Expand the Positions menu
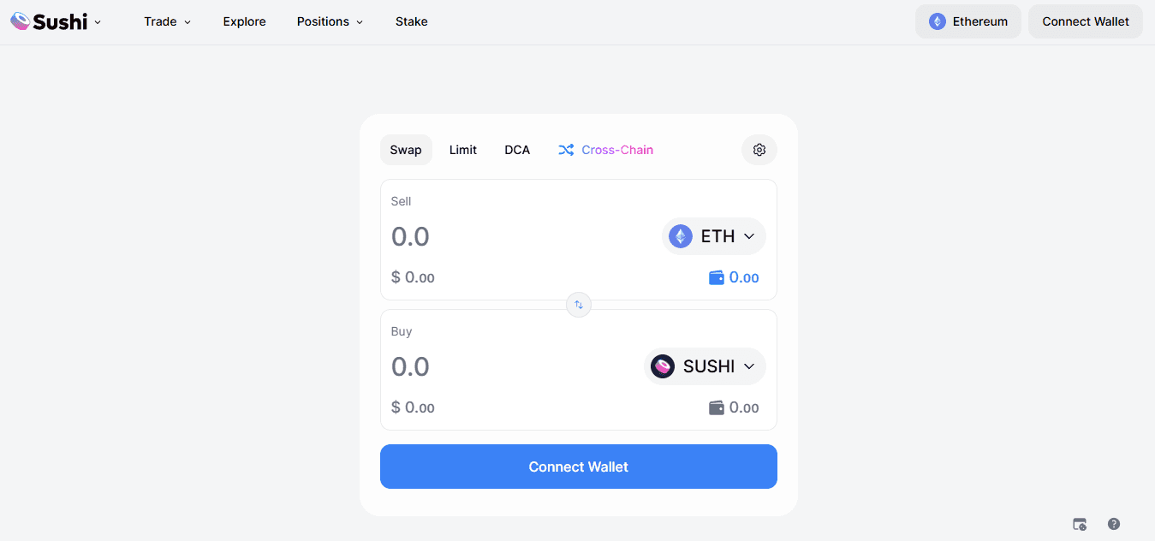 [x=330, y=21]
